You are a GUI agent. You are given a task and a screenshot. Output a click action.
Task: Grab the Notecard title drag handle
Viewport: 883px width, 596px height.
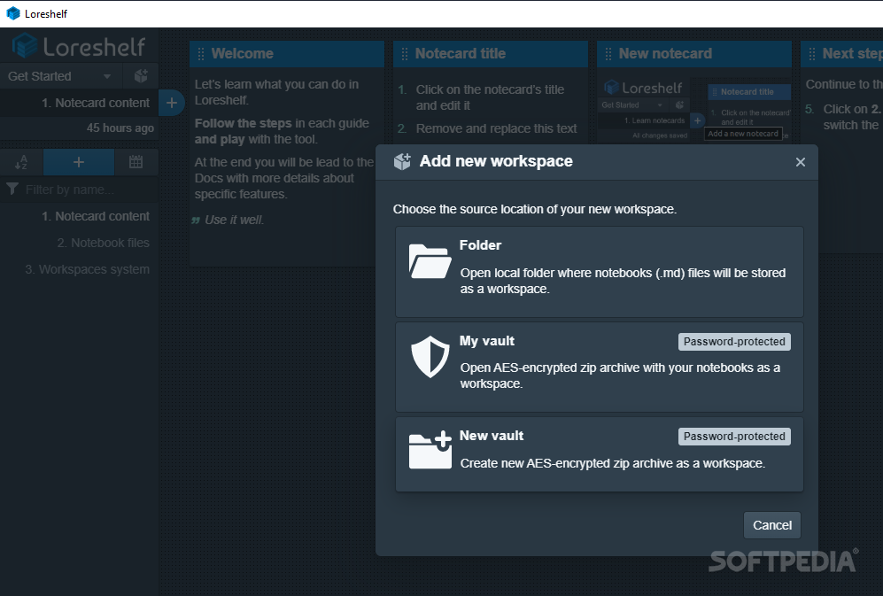tap(405, 54)
